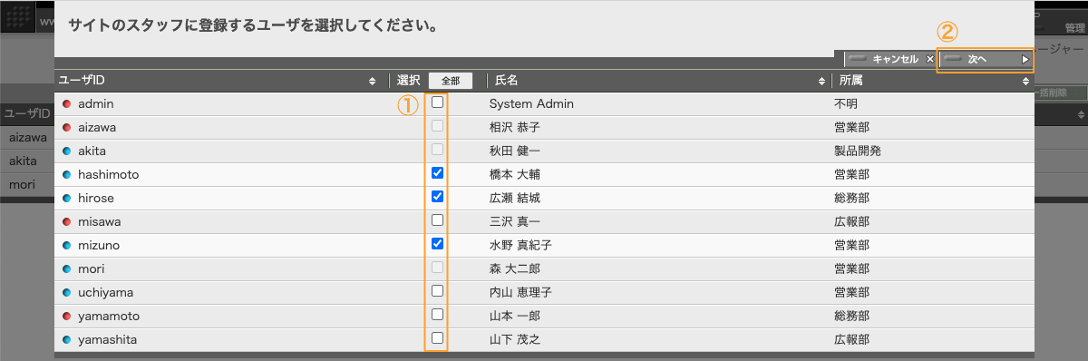The width and height of the screenshot is (1088, 361).
Task: Click the 選択 column header label
Action: pyautogui.click(x=409, y=81)
